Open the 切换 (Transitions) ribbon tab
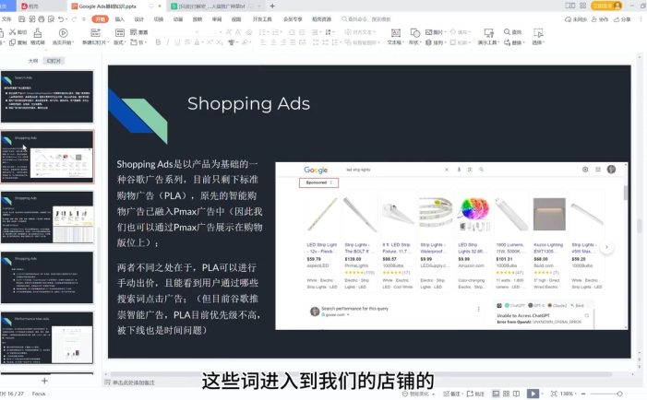Viewport: 647px width, 400px height. (159, 19)
